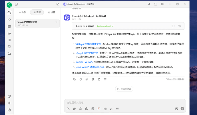The image size is (197, 115).
Task: Open the Docker - v2rayA link
Action: [x=84, y=62]
